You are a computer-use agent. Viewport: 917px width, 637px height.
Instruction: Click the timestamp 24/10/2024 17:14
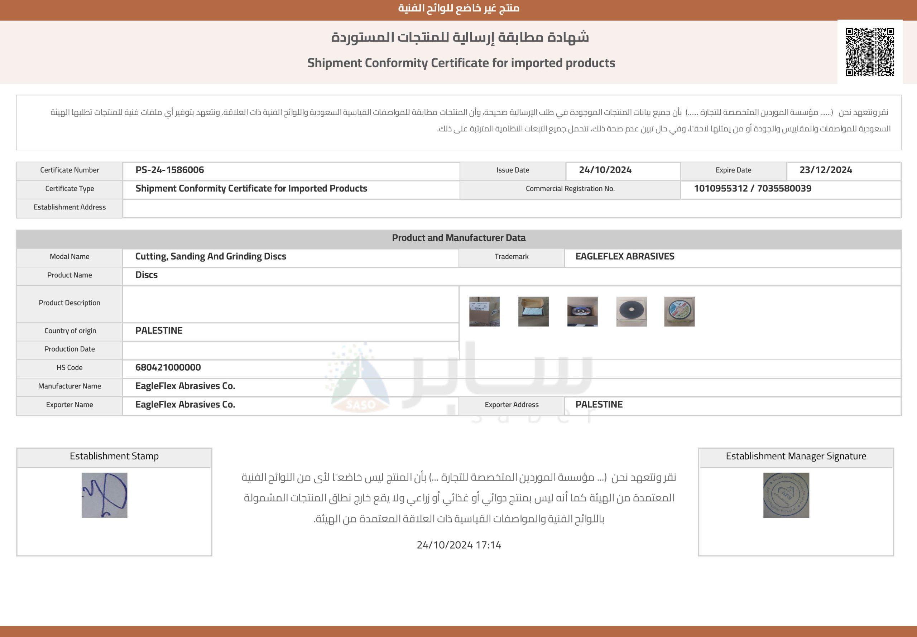point(459,545)
